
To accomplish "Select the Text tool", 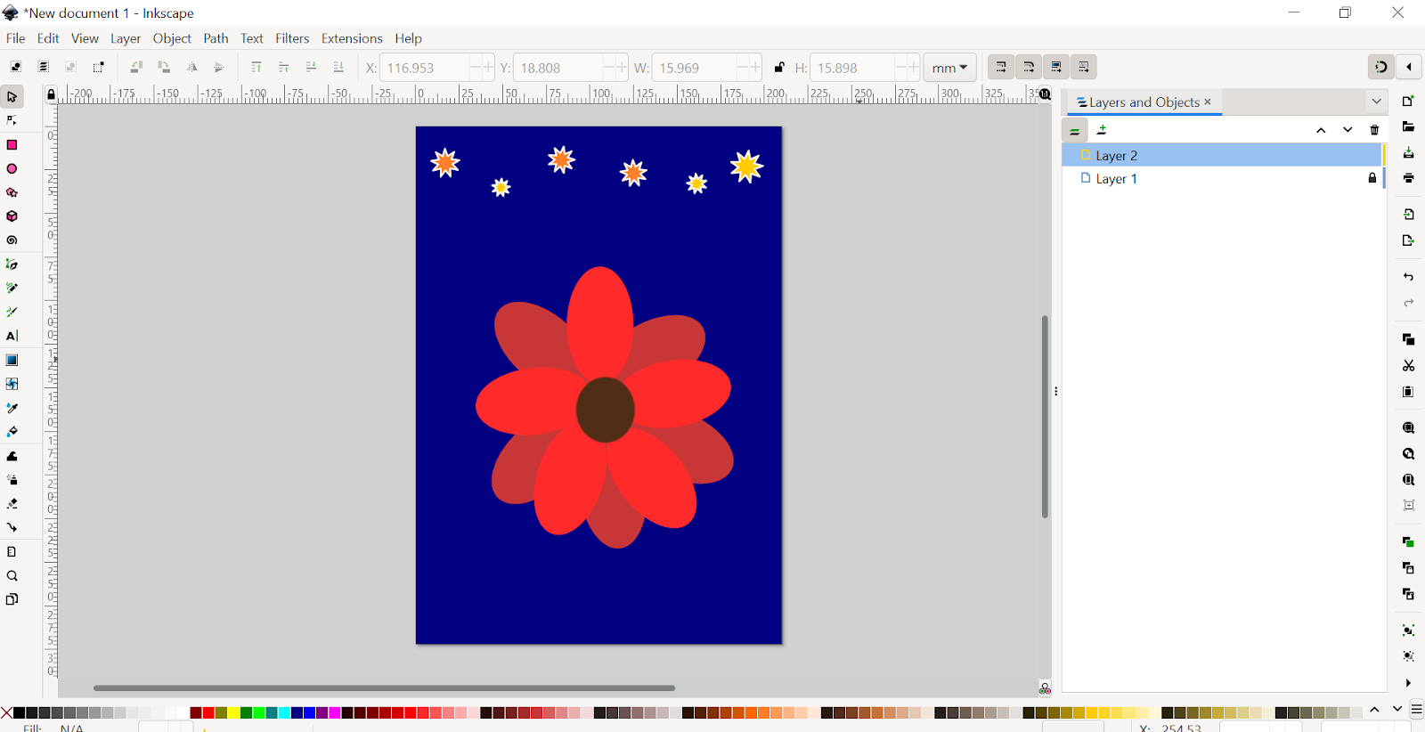I will (12, 336).
